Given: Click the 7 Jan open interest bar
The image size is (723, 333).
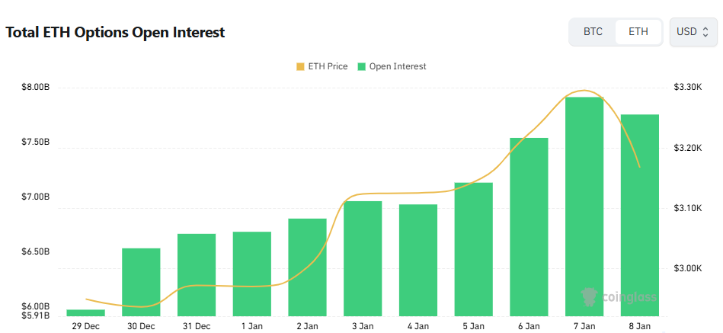Looking at the screenshot, I should [x=584, y=206].
